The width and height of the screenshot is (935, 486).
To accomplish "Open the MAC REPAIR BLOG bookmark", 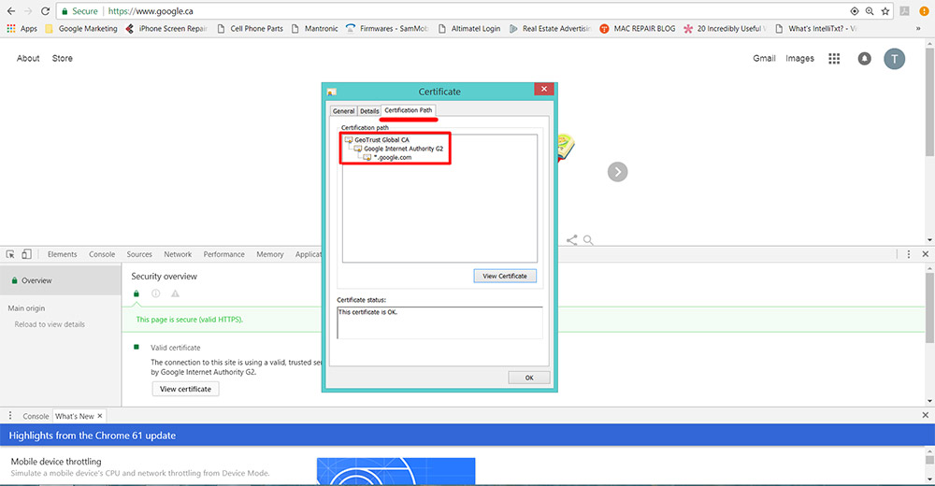I will click(638, 29).
